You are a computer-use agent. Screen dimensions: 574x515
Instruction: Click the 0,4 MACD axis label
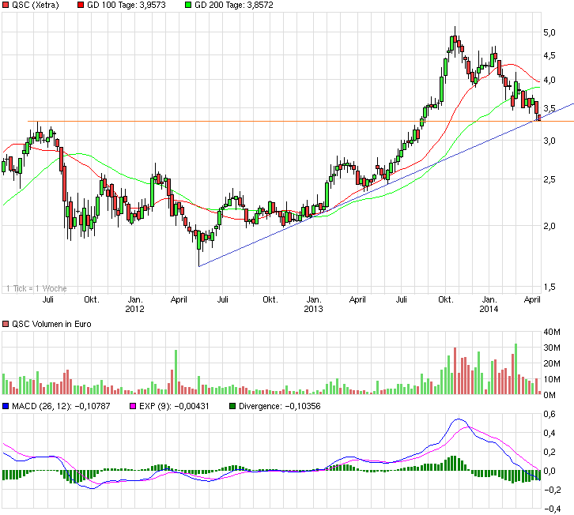tap(549, 433)
